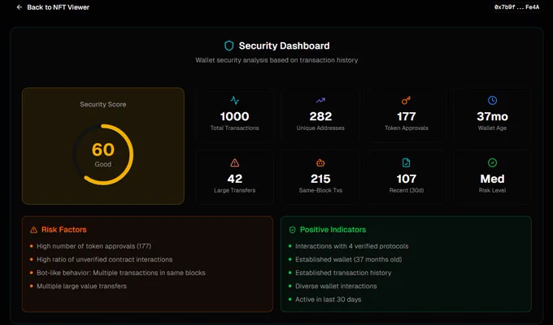
Task: Click the 'Positive Indicators' heading
Action: click(333, 230)
